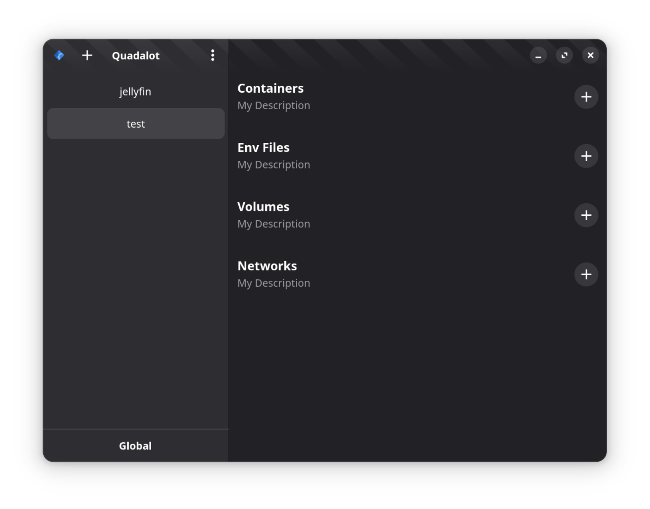
Task: Minimize the Quadalot window
Action: coord(538,55)
